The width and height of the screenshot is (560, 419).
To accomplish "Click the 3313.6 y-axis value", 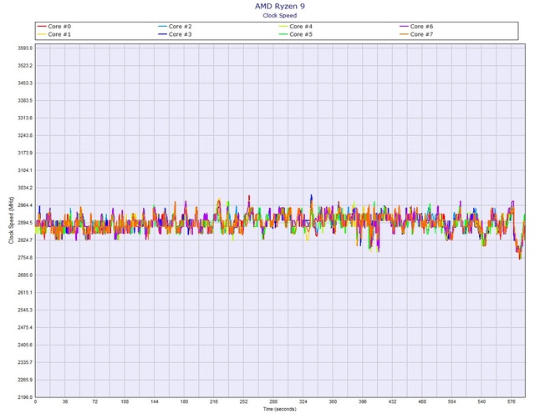I will (25, 118).
